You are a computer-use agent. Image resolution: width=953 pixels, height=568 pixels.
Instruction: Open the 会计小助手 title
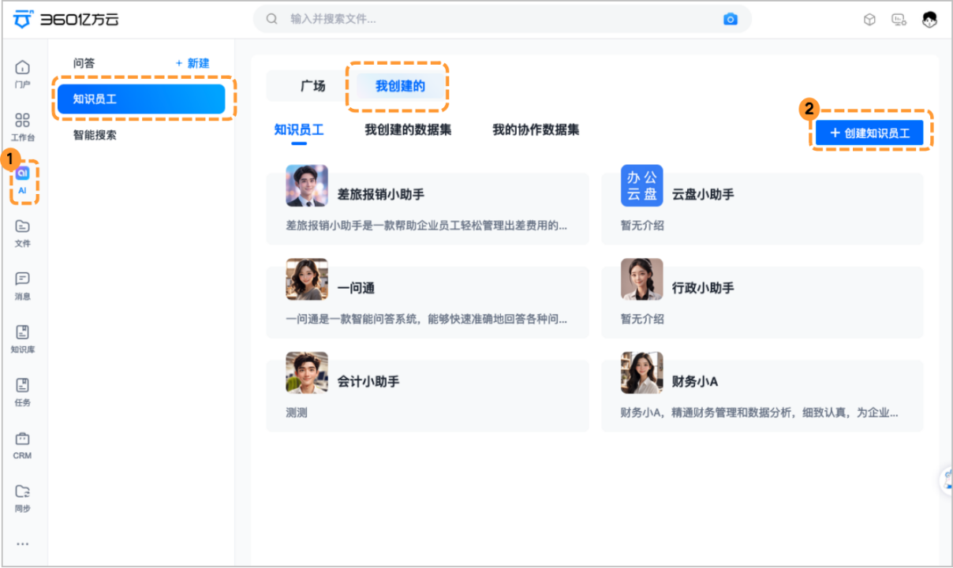tap(368, 381)
